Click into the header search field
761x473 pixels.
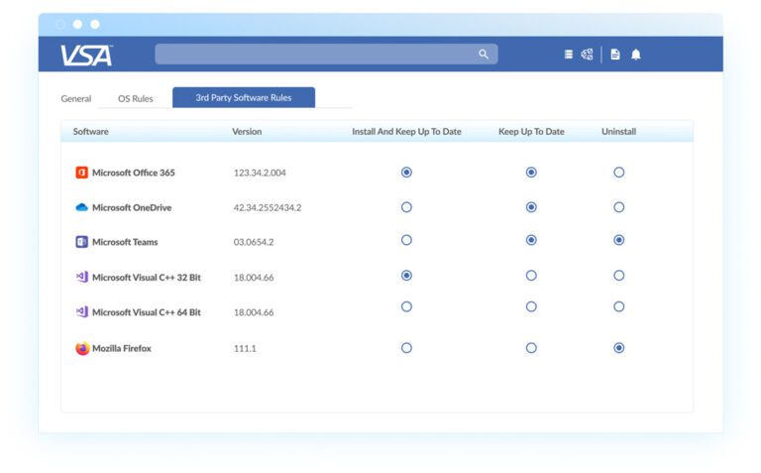click(315, 55)
